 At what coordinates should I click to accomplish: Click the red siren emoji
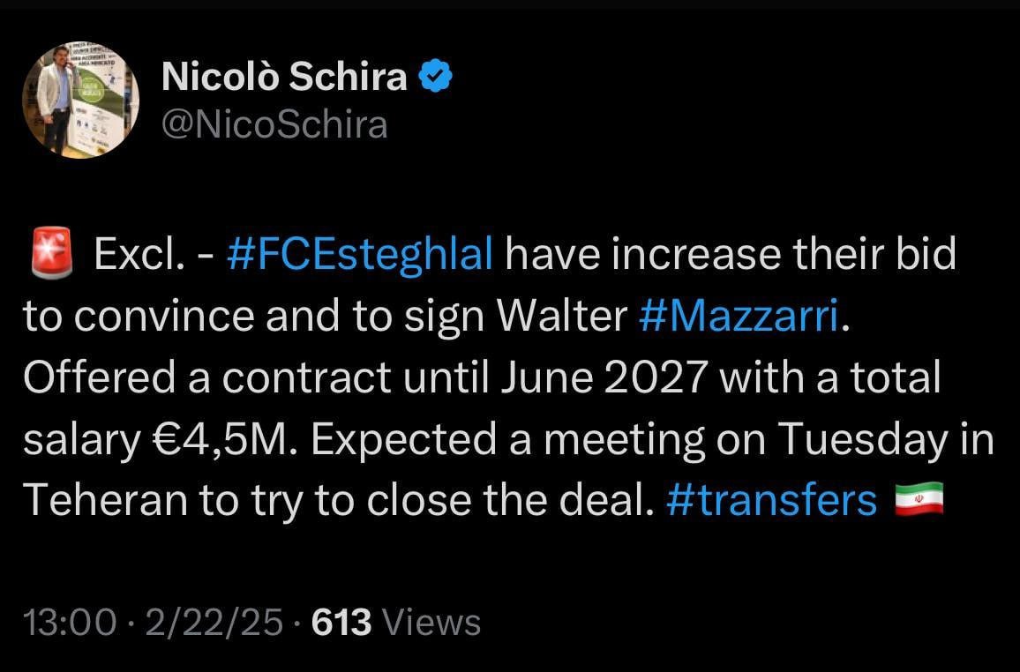click(52, 253)
